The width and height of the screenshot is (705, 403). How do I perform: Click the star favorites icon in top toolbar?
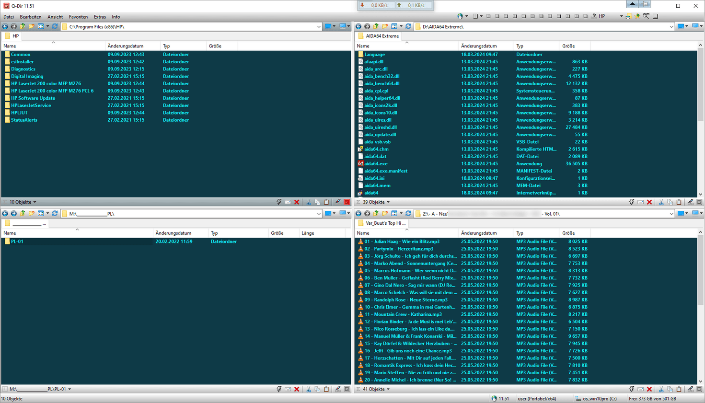tap(637, 16)
